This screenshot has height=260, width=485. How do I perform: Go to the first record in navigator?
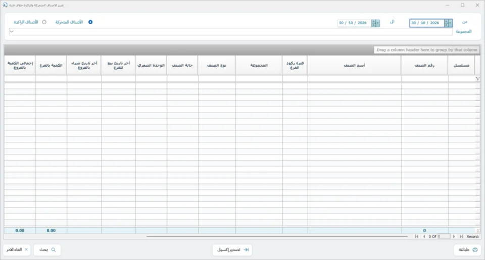(x=417, y=236)
